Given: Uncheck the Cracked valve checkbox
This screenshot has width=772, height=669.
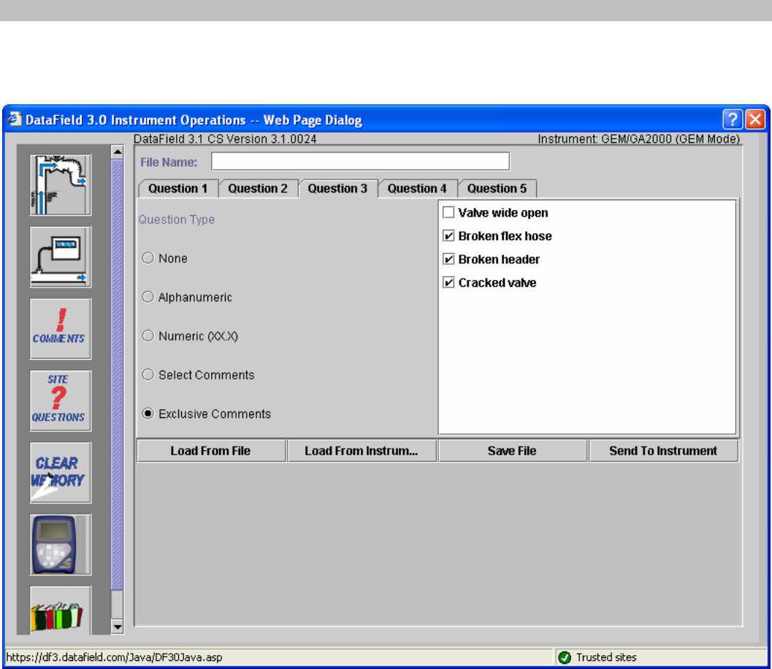Looking at the screenshot, I should coord(448,282).
